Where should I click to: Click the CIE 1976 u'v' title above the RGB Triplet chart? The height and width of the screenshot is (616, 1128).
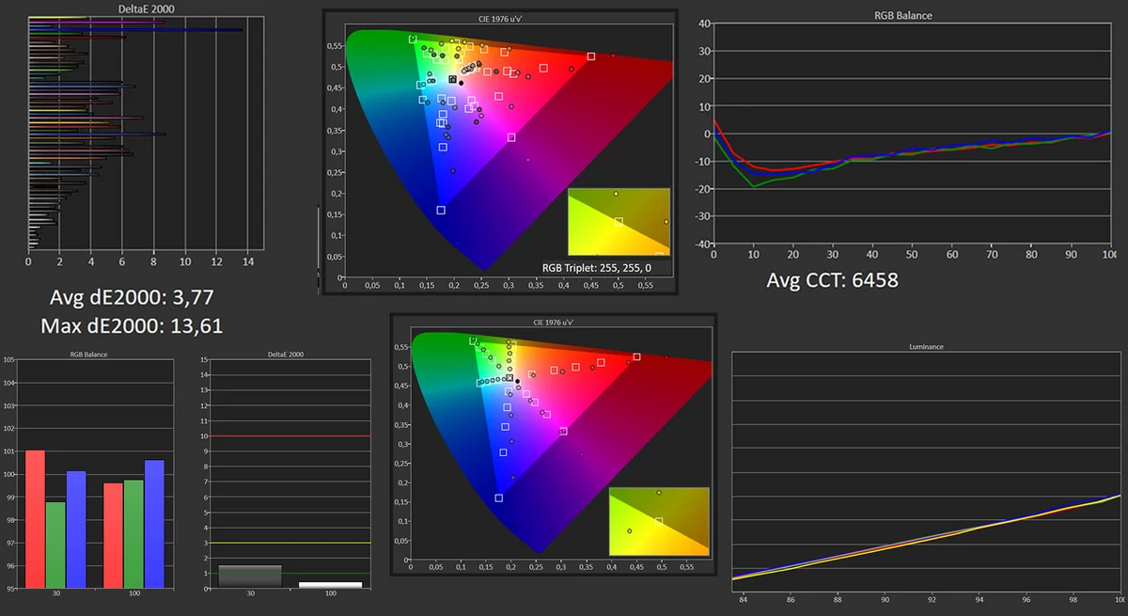click(x=499, y=18)
